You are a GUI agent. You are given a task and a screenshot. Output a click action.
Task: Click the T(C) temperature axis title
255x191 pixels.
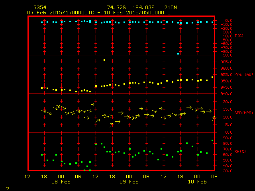pyautogui.click(x=239, y=35)
